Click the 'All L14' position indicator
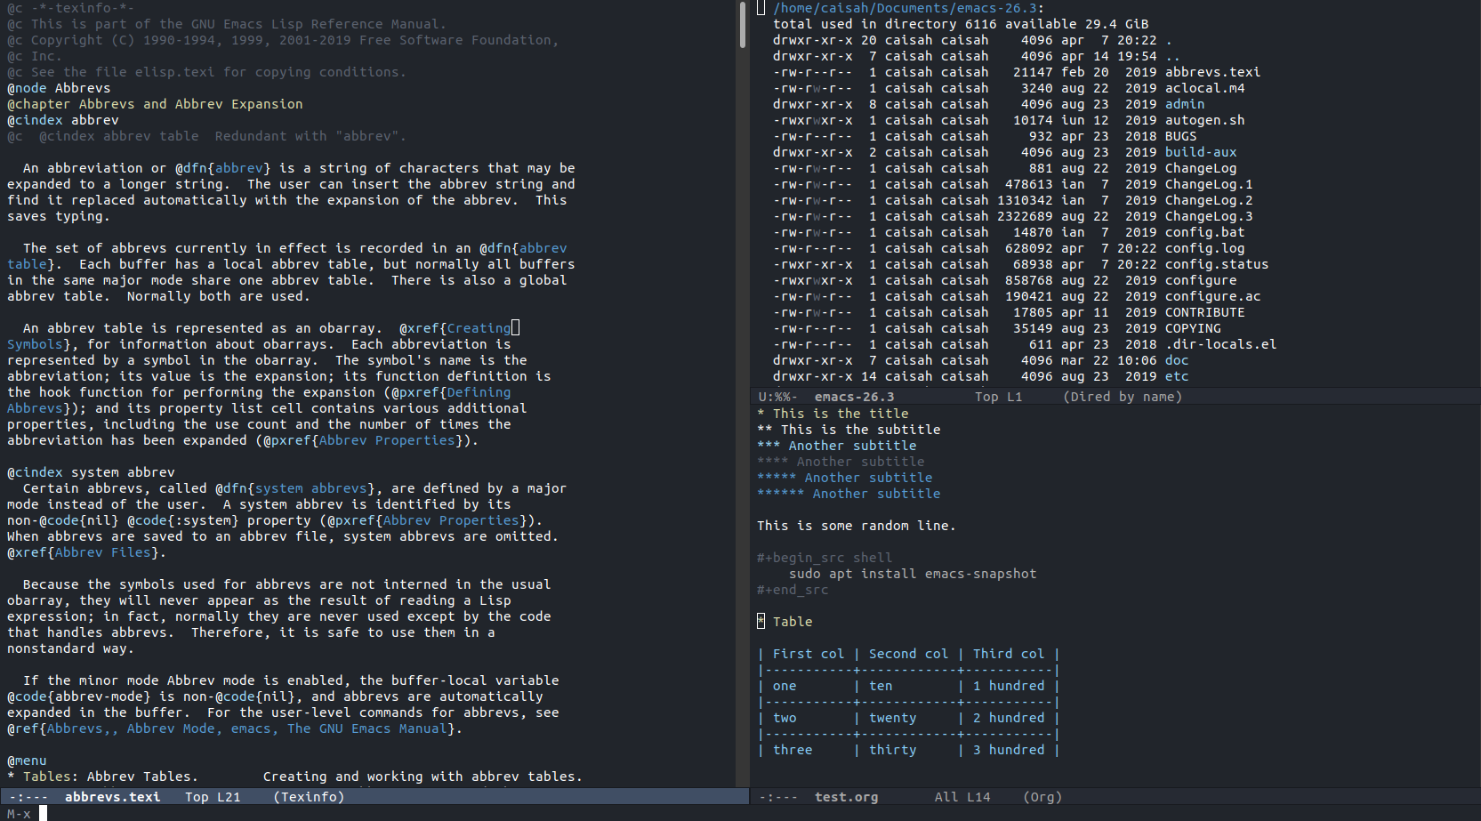Viewport: 1481px width, 821px height. (x=962, y=797)
